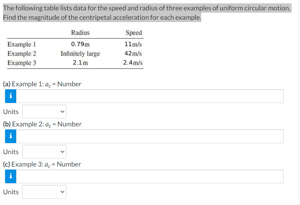Viewport: 300px width, 205px height.
Task: Expand the chevron on the bottom Units box
Action: point(62,192)
